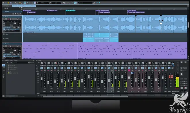Click mixer channel 1 volume fader
This screenshot has height=113, width=190.
(x=41, y=78)
